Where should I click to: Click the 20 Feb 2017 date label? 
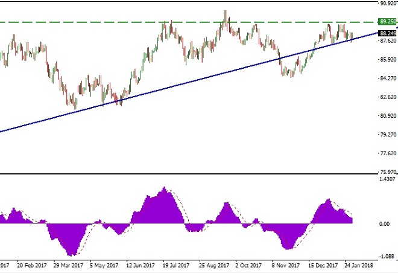pyautogui.click(x=32, y=265)
